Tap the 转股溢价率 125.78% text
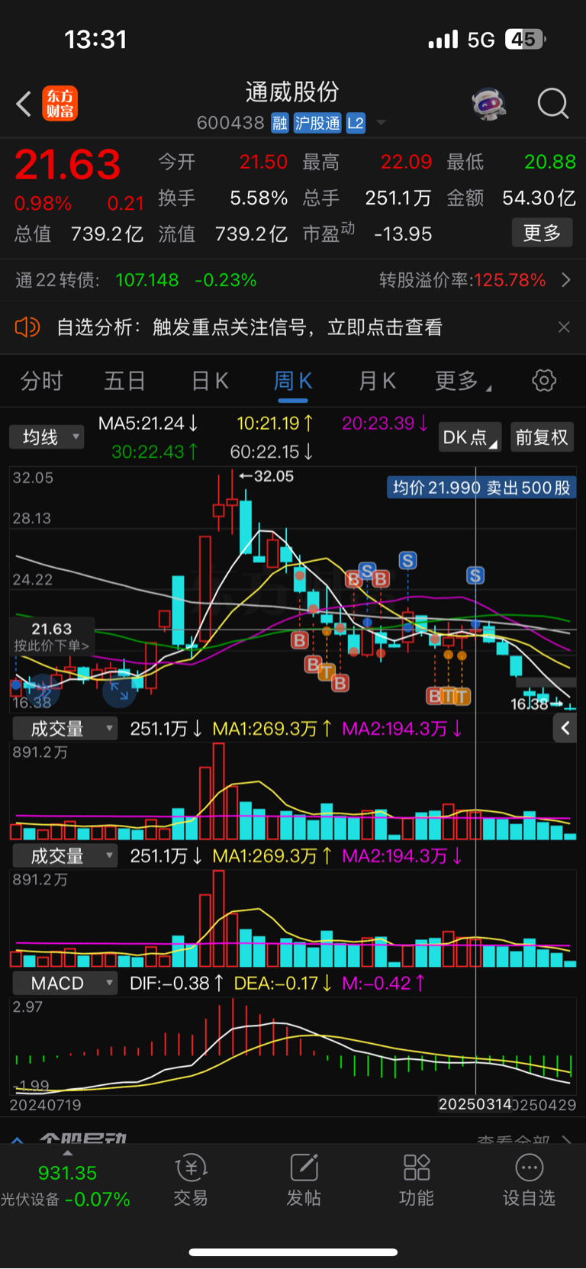The width and height of the screenshot is (586, 1269). pos(462,280)
